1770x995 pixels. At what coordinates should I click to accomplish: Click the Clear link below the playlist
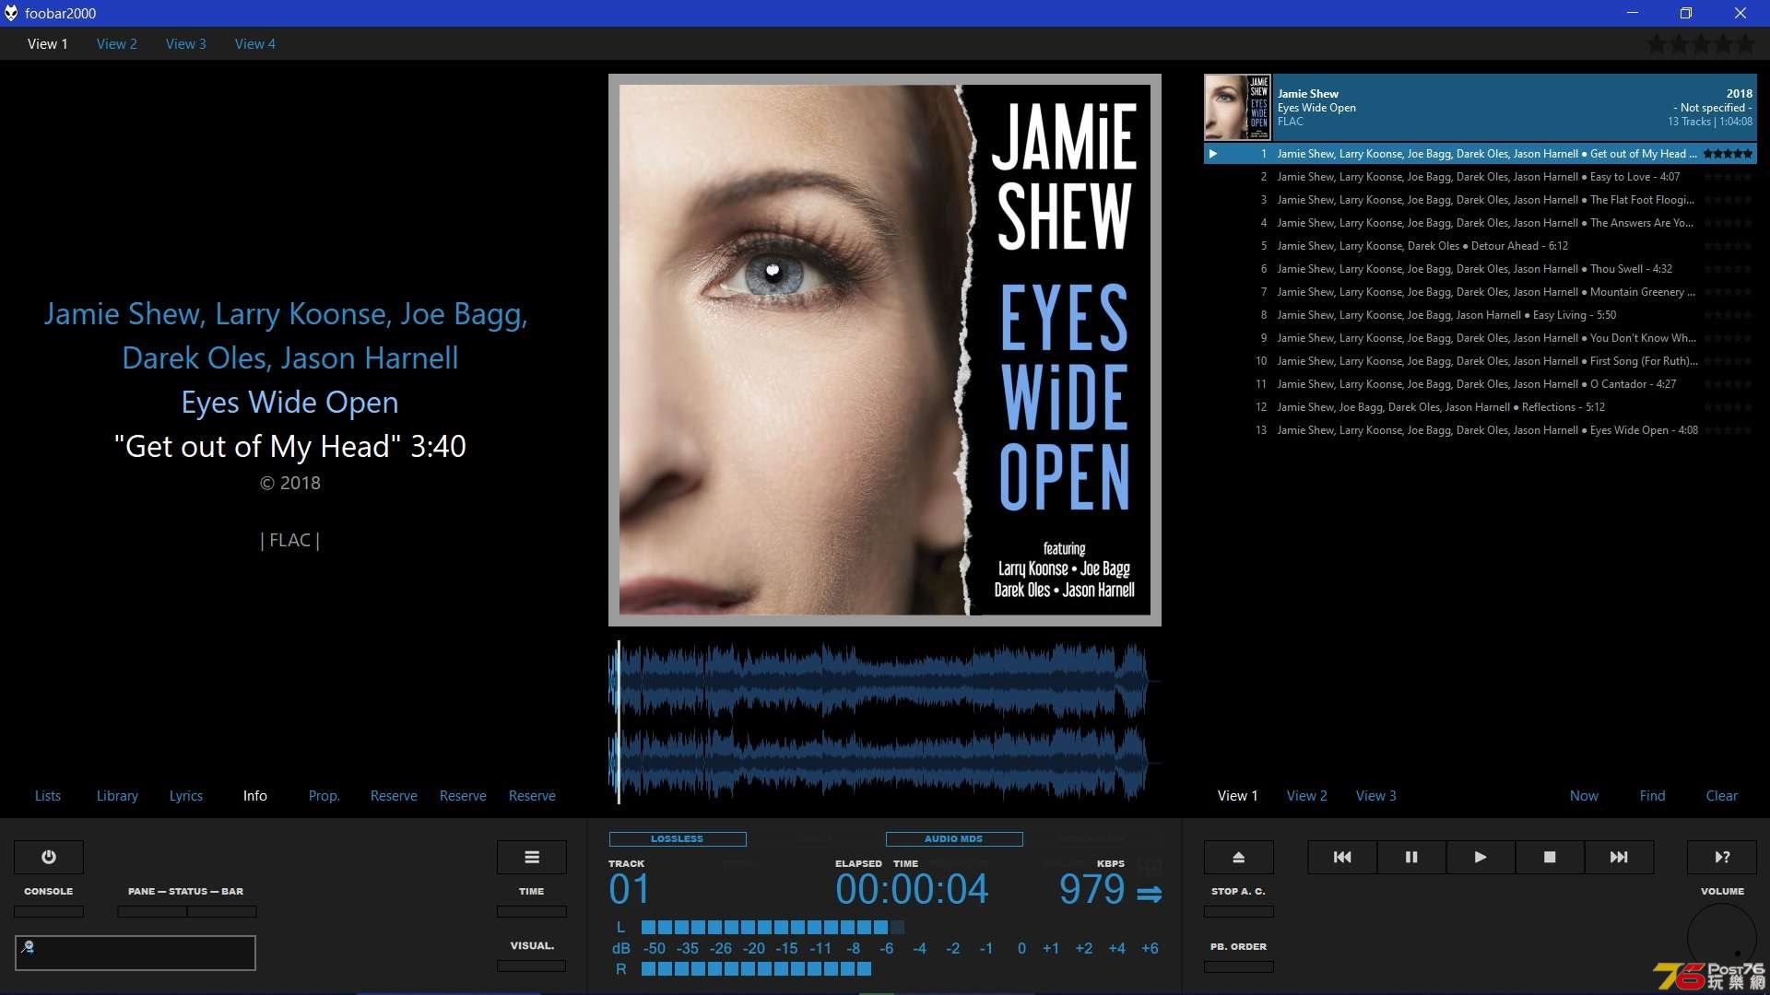[1721, 796]
